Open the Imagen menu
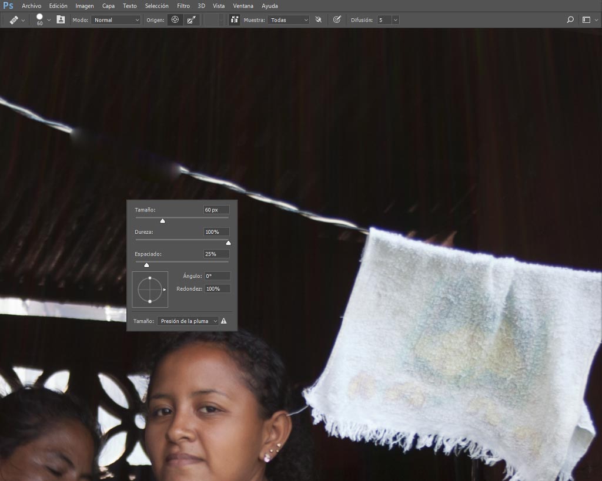Screen dimensions: 602x481 [85, 6]
